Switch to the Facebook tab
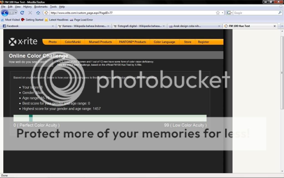284x178 pixels. point(28,26)
